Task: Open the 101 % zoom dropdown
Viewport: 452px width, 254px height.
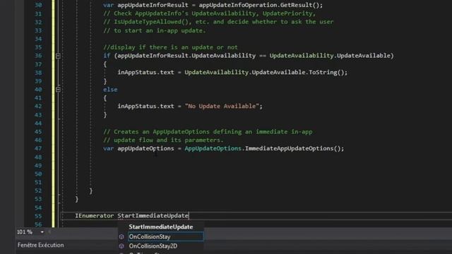Action: 42,232
